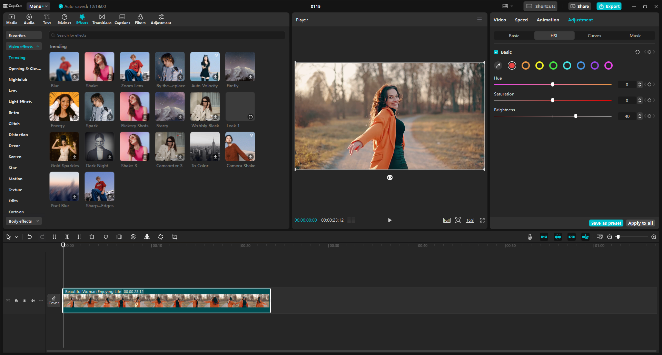This screenshot has height=355, width=662.
Task: Uncheck the Basic checkbox in the HSL panel
Action: (x=496, y=52)
